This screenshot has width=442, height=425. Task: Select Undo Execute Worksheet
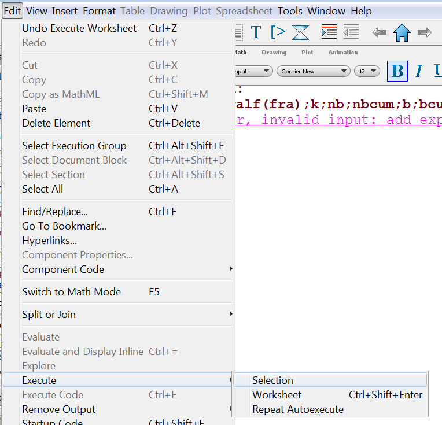(x=79, y=28)
